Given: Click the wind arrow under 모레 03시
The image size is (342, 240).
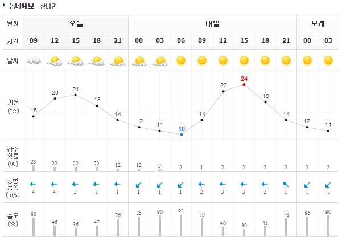Looking at the screenshot, I should [x=328, y=184].
